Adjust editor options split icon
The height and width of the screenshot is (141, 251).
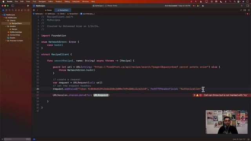tap(245, 10)
